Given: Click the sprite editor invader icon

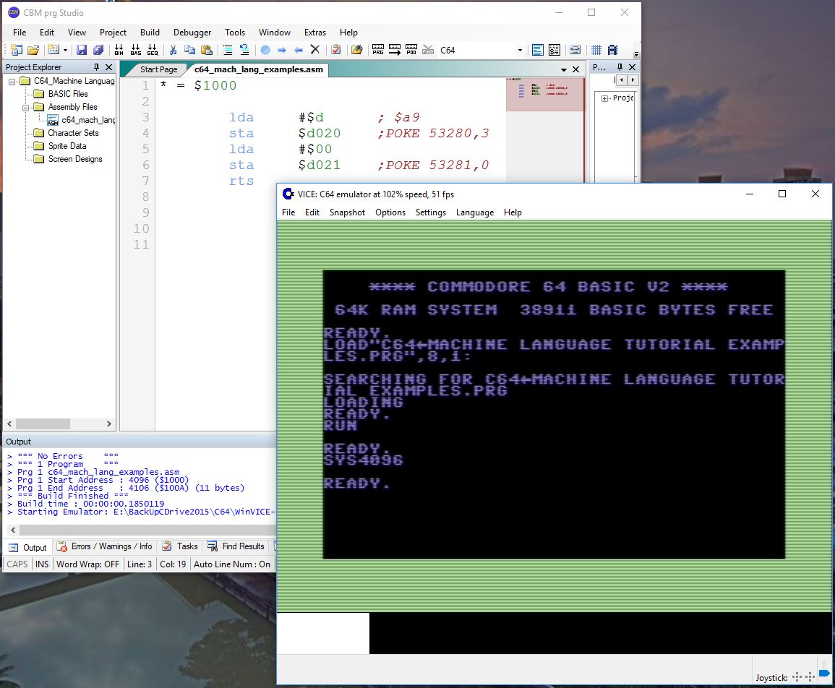Looking at the screenshot, I should 613,50.
